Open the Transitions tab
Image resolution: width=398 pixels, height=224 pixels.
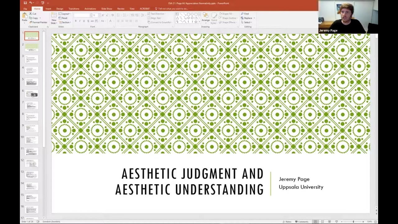pyautogui.click(x=74, y=9)
